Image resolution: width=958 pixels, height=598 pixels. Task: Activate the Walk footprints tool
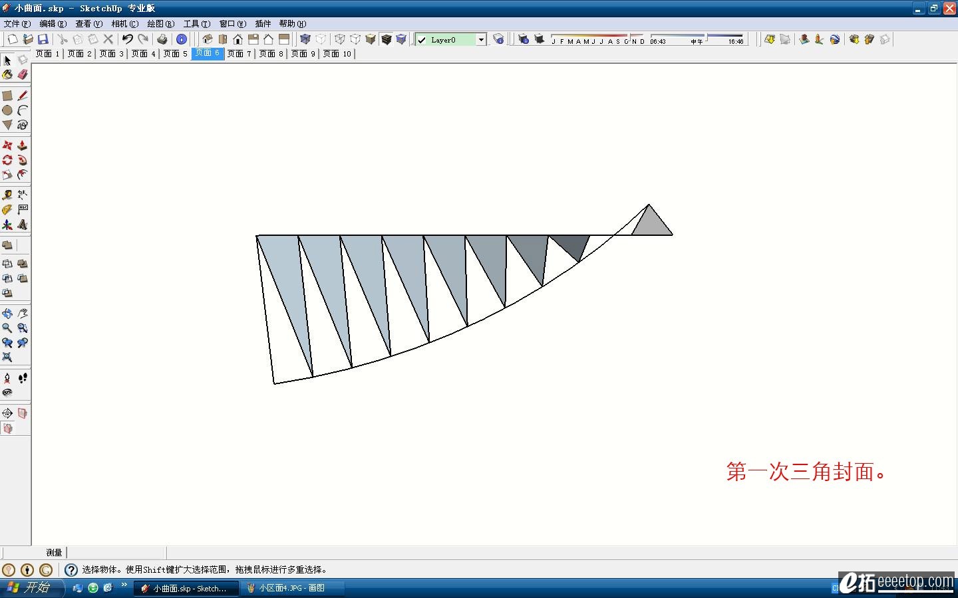[x=22, y=378]
